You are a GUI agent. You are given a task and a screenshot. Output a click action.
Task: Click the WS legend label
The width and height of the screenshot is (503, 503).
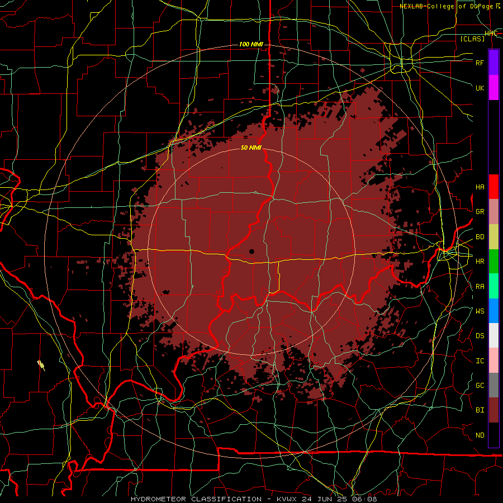click(480, 311)
